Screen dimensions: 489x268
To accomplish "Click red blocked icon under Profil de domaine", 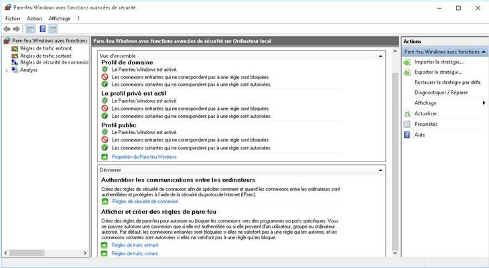I will tap(104, 77).
